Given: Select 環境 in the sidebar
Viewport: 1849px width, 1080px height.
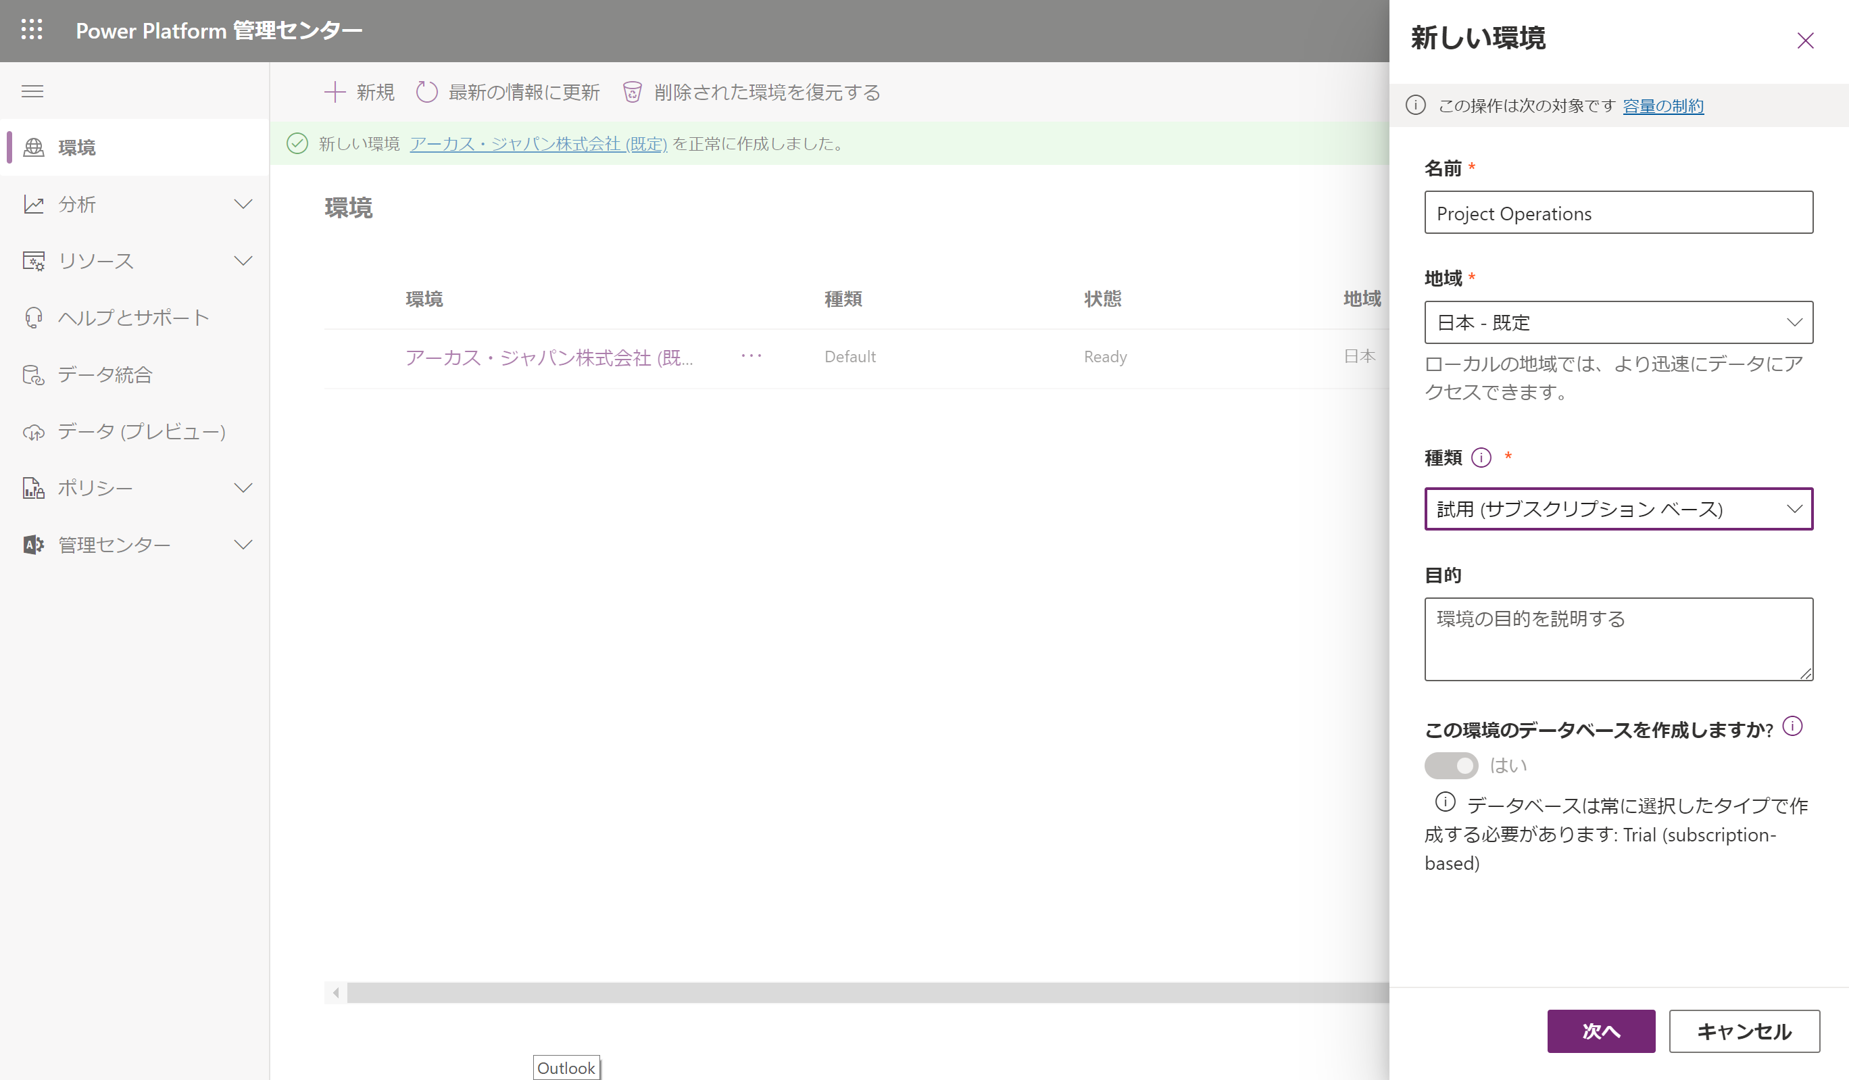Looking at the screenshot, I should [x=135, y=147].
